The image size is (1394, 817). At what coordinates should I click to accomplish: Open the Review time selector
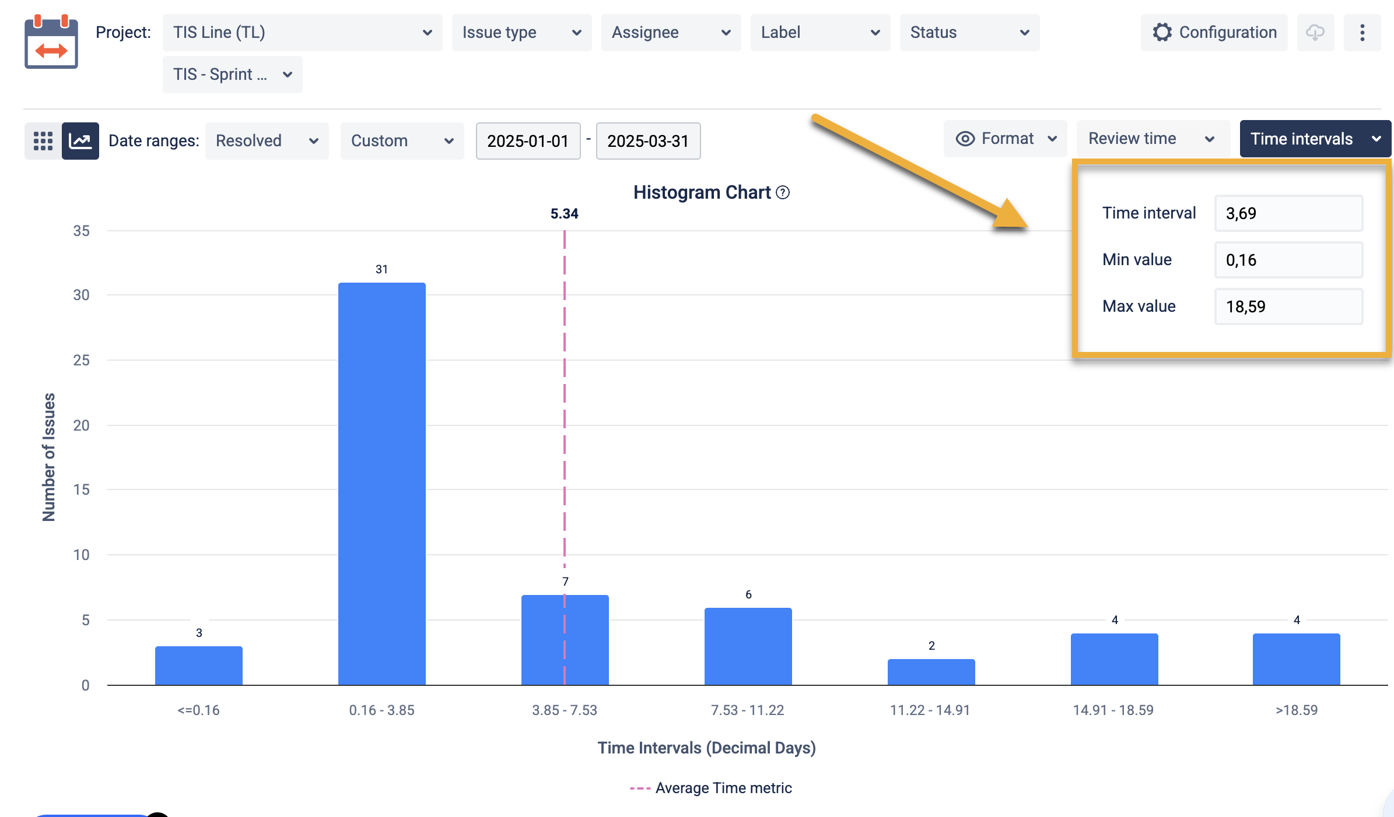point(1152,139)
